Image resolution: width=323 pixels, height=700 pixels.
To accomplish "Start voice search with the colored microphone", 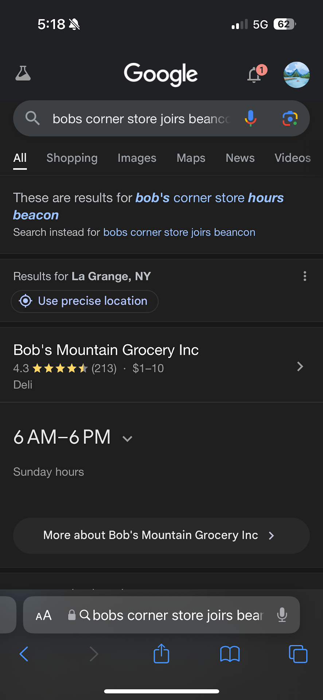I will tap(250, 118).
